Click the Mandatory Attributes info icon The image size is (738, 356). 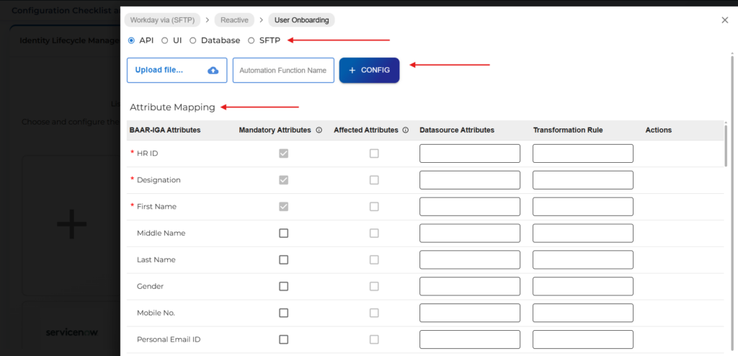(x=319, y=130)
